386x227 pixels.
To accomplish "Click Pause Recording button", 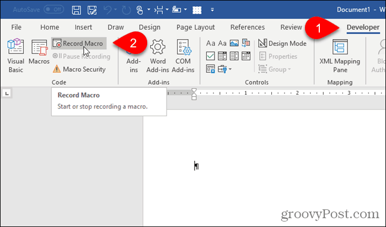I will click(x=81, y=56).
